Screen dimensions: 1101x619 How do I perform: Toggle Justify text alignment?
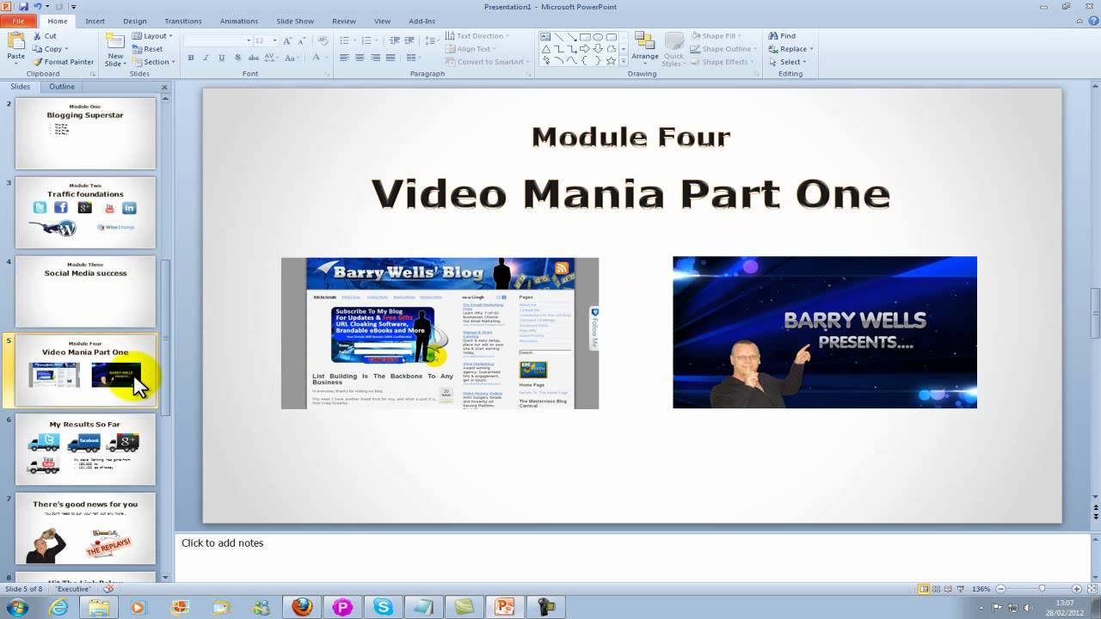click(x=391, y=58)
